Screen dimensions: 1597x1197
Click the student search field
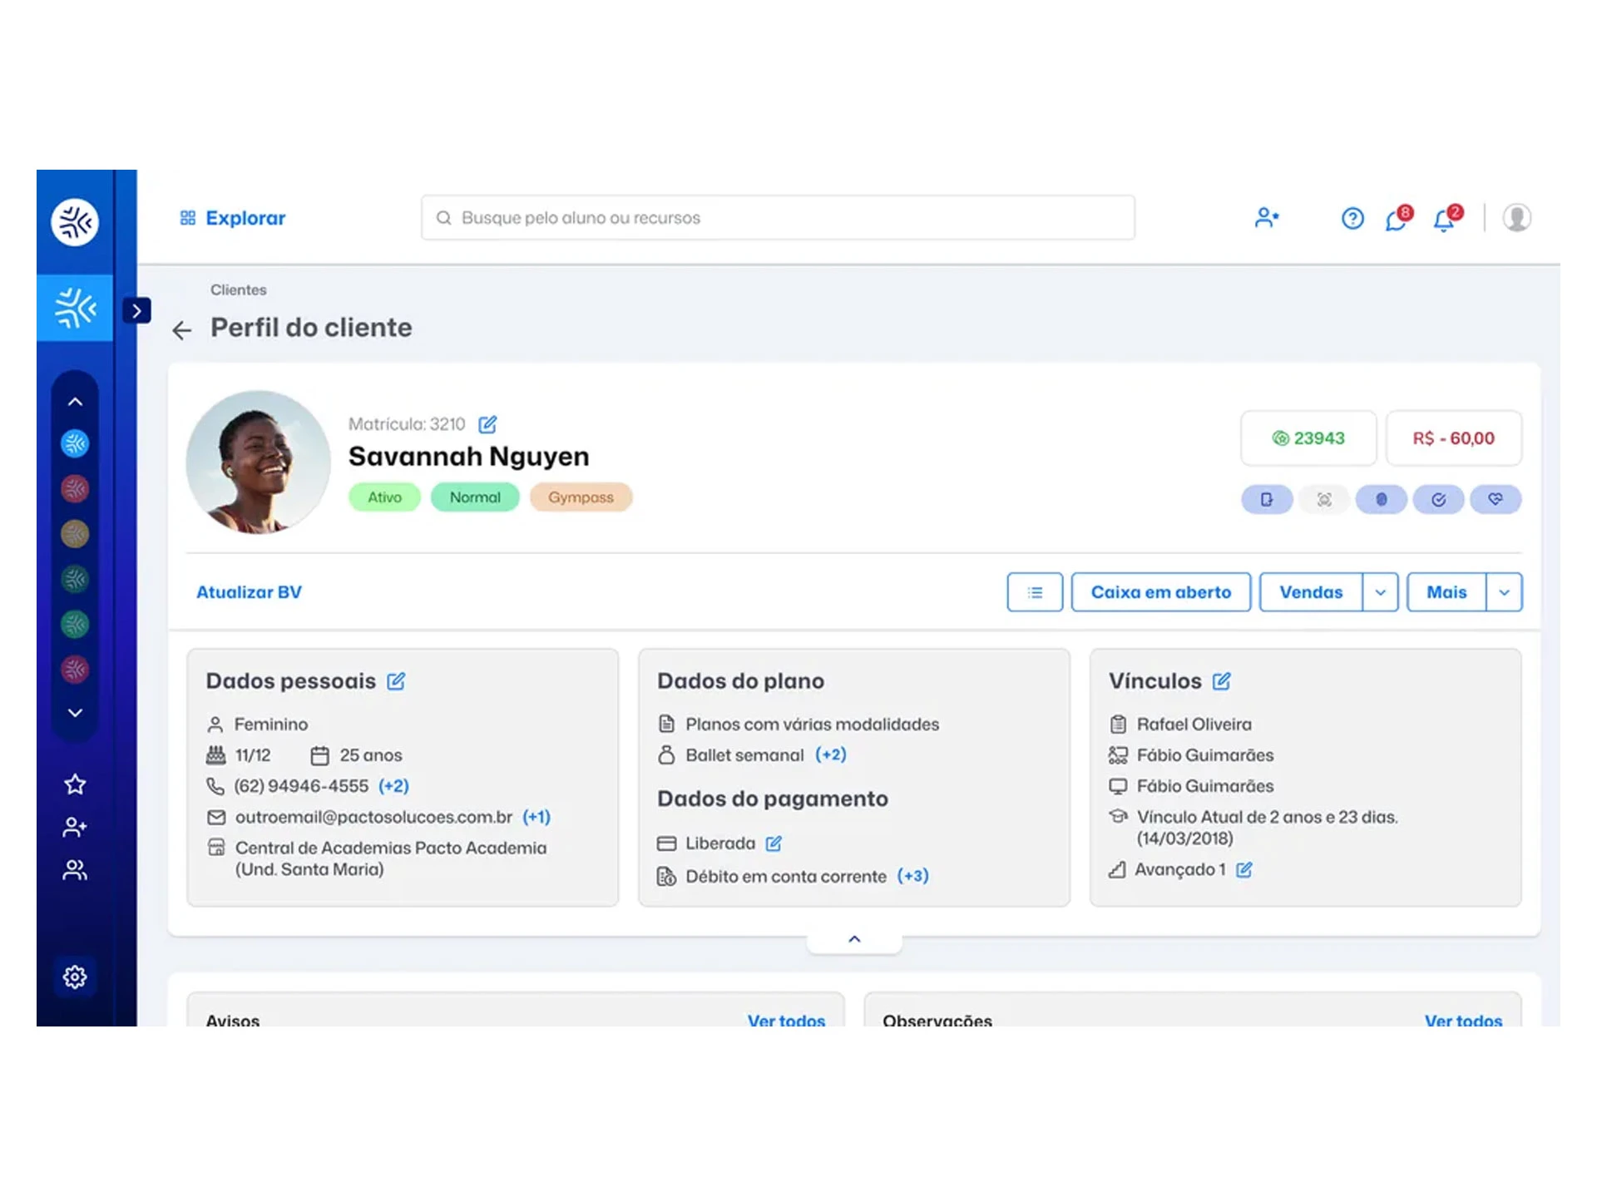point(778,218)
